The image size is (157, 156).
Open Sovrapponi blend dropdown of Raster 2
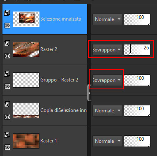pos(107,50)
